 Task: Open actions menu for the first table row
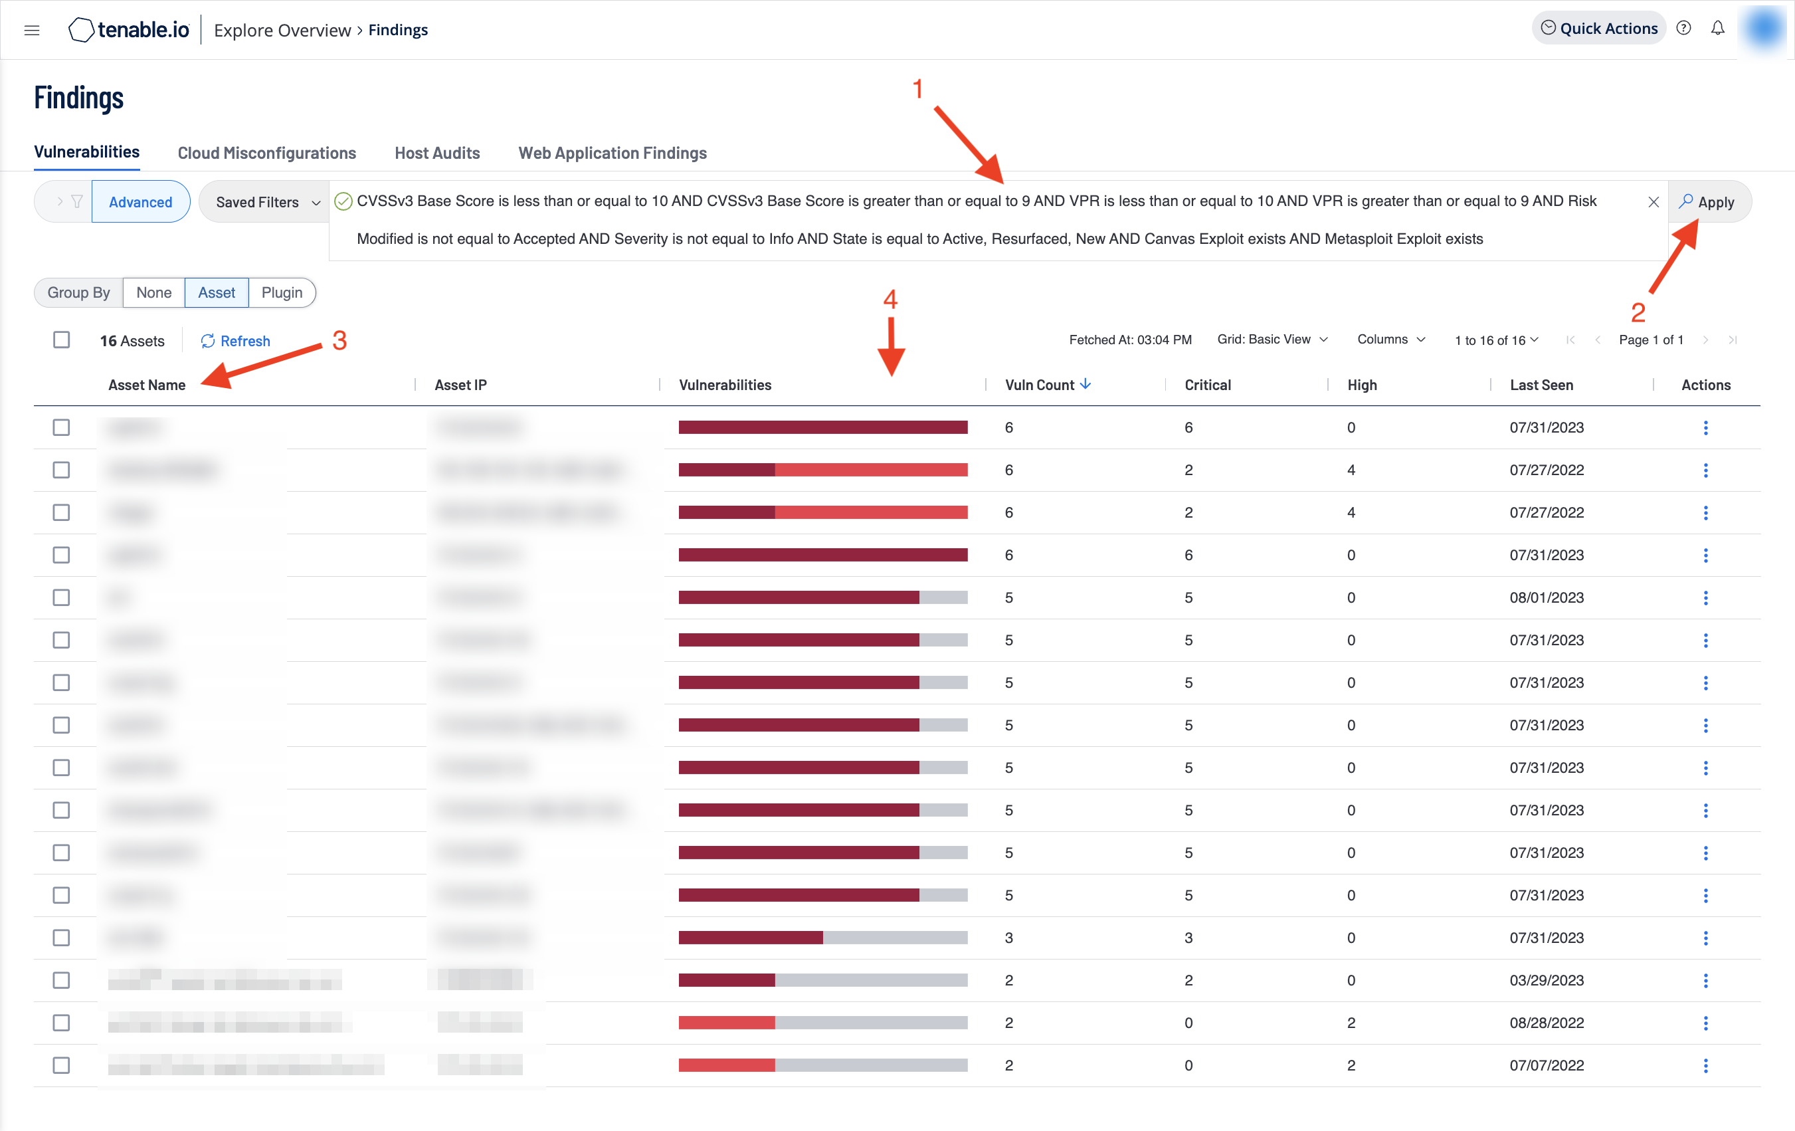[x=1705, y=427]
